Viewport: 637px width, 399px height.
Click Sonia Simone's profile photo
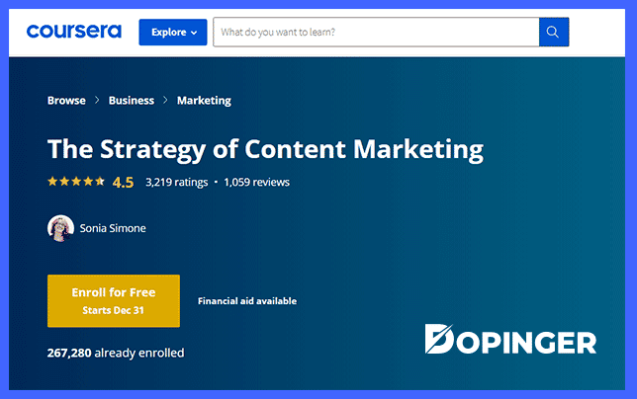(60, 228)
